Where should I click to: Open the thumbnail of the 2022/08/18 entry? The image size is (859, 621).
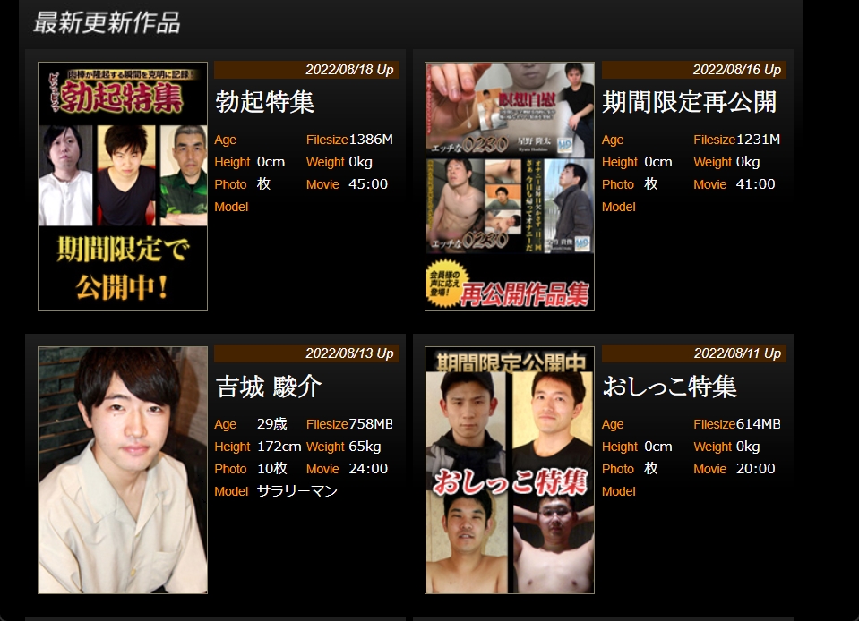pyautogui.click(x=123, y=186)
